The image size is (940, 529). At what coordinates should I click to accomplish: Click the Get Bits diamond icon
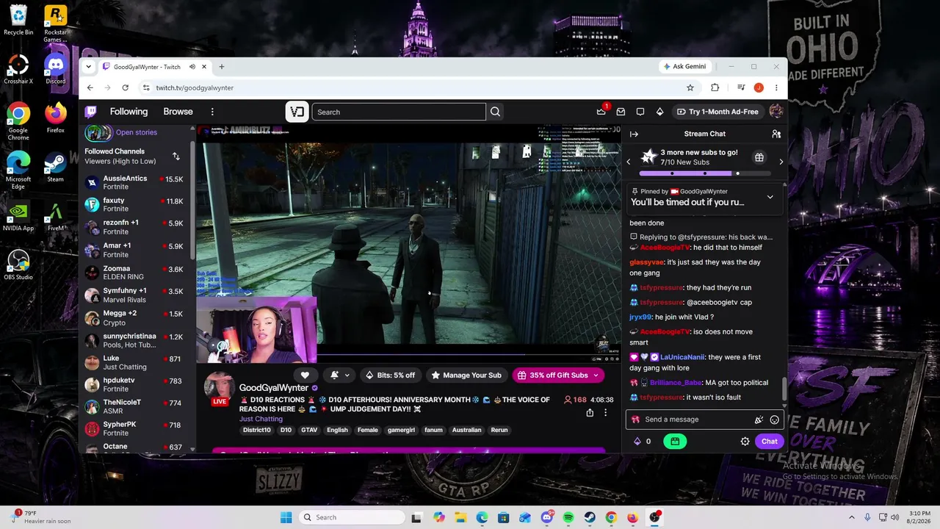659,112
